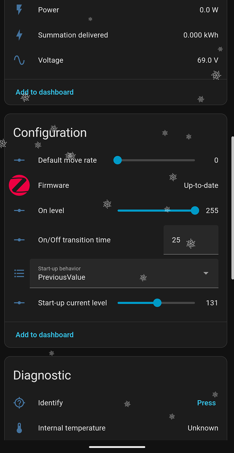234x453 pixels.
Task: Click the On level slider handle
Action: [195, 211]
